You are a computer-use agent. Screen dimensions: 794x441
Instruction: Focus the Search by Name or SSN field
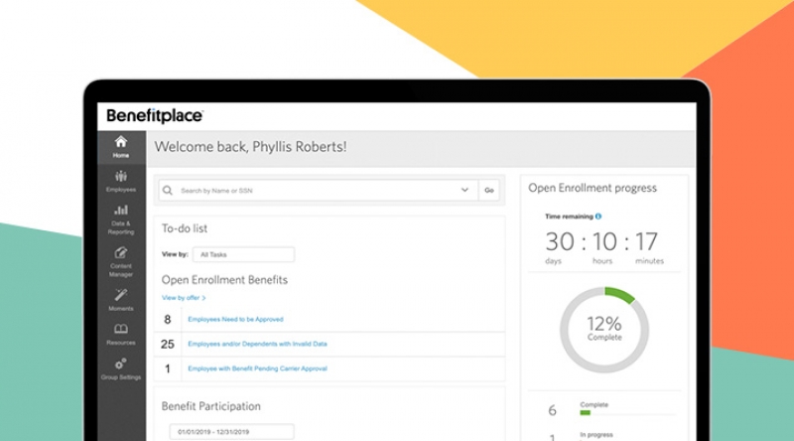point(318,190)
